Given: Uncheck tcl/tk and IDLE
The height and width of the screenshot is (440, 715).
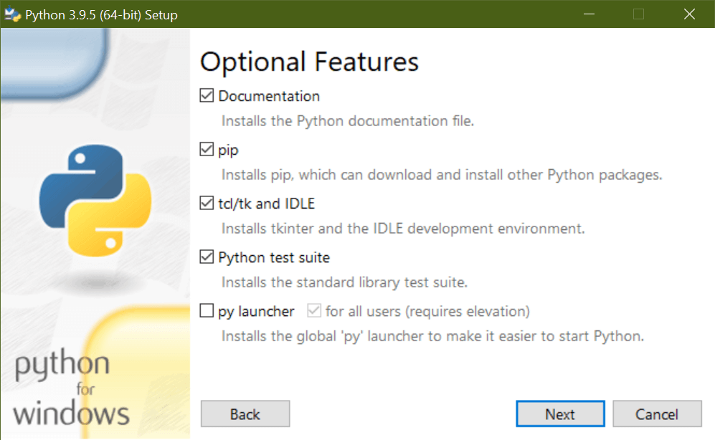Looking at the screenshot, I should coord(206,203).
